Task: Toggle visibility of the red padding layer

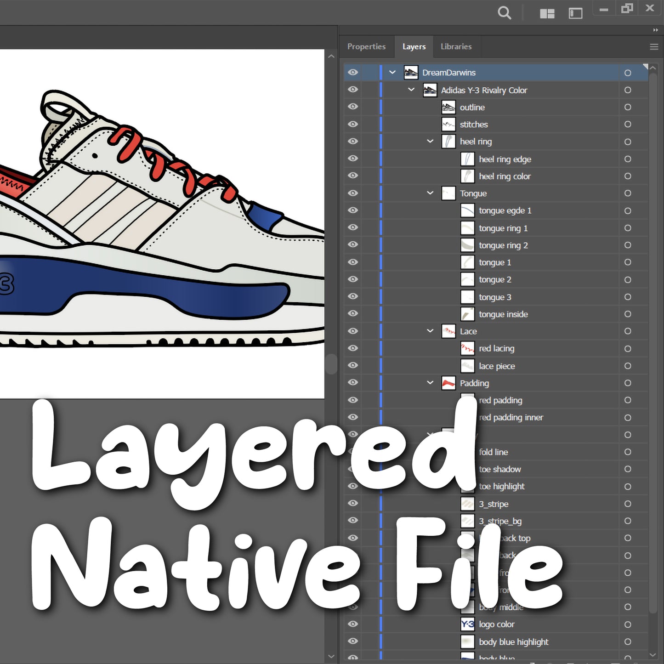Action: (x=352, y=400)
